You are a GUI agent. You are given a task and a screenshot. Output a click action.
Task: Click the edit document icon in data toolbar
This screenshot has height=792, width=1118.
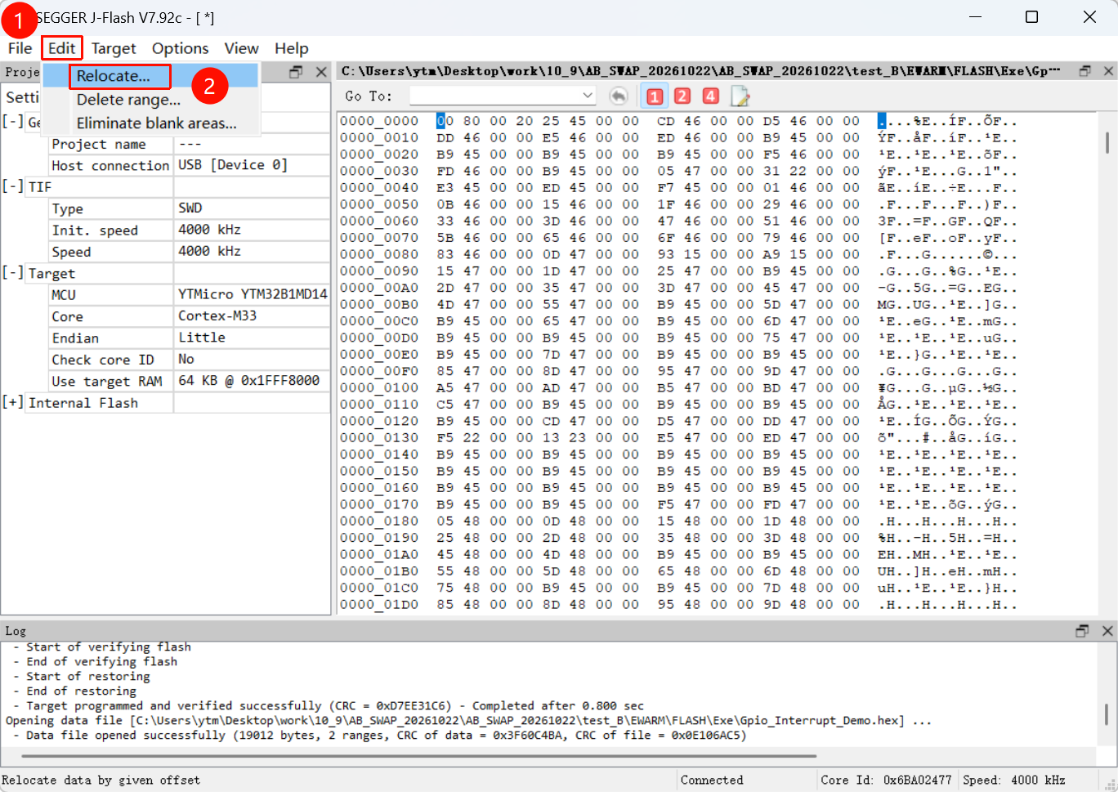coord(740,96)
